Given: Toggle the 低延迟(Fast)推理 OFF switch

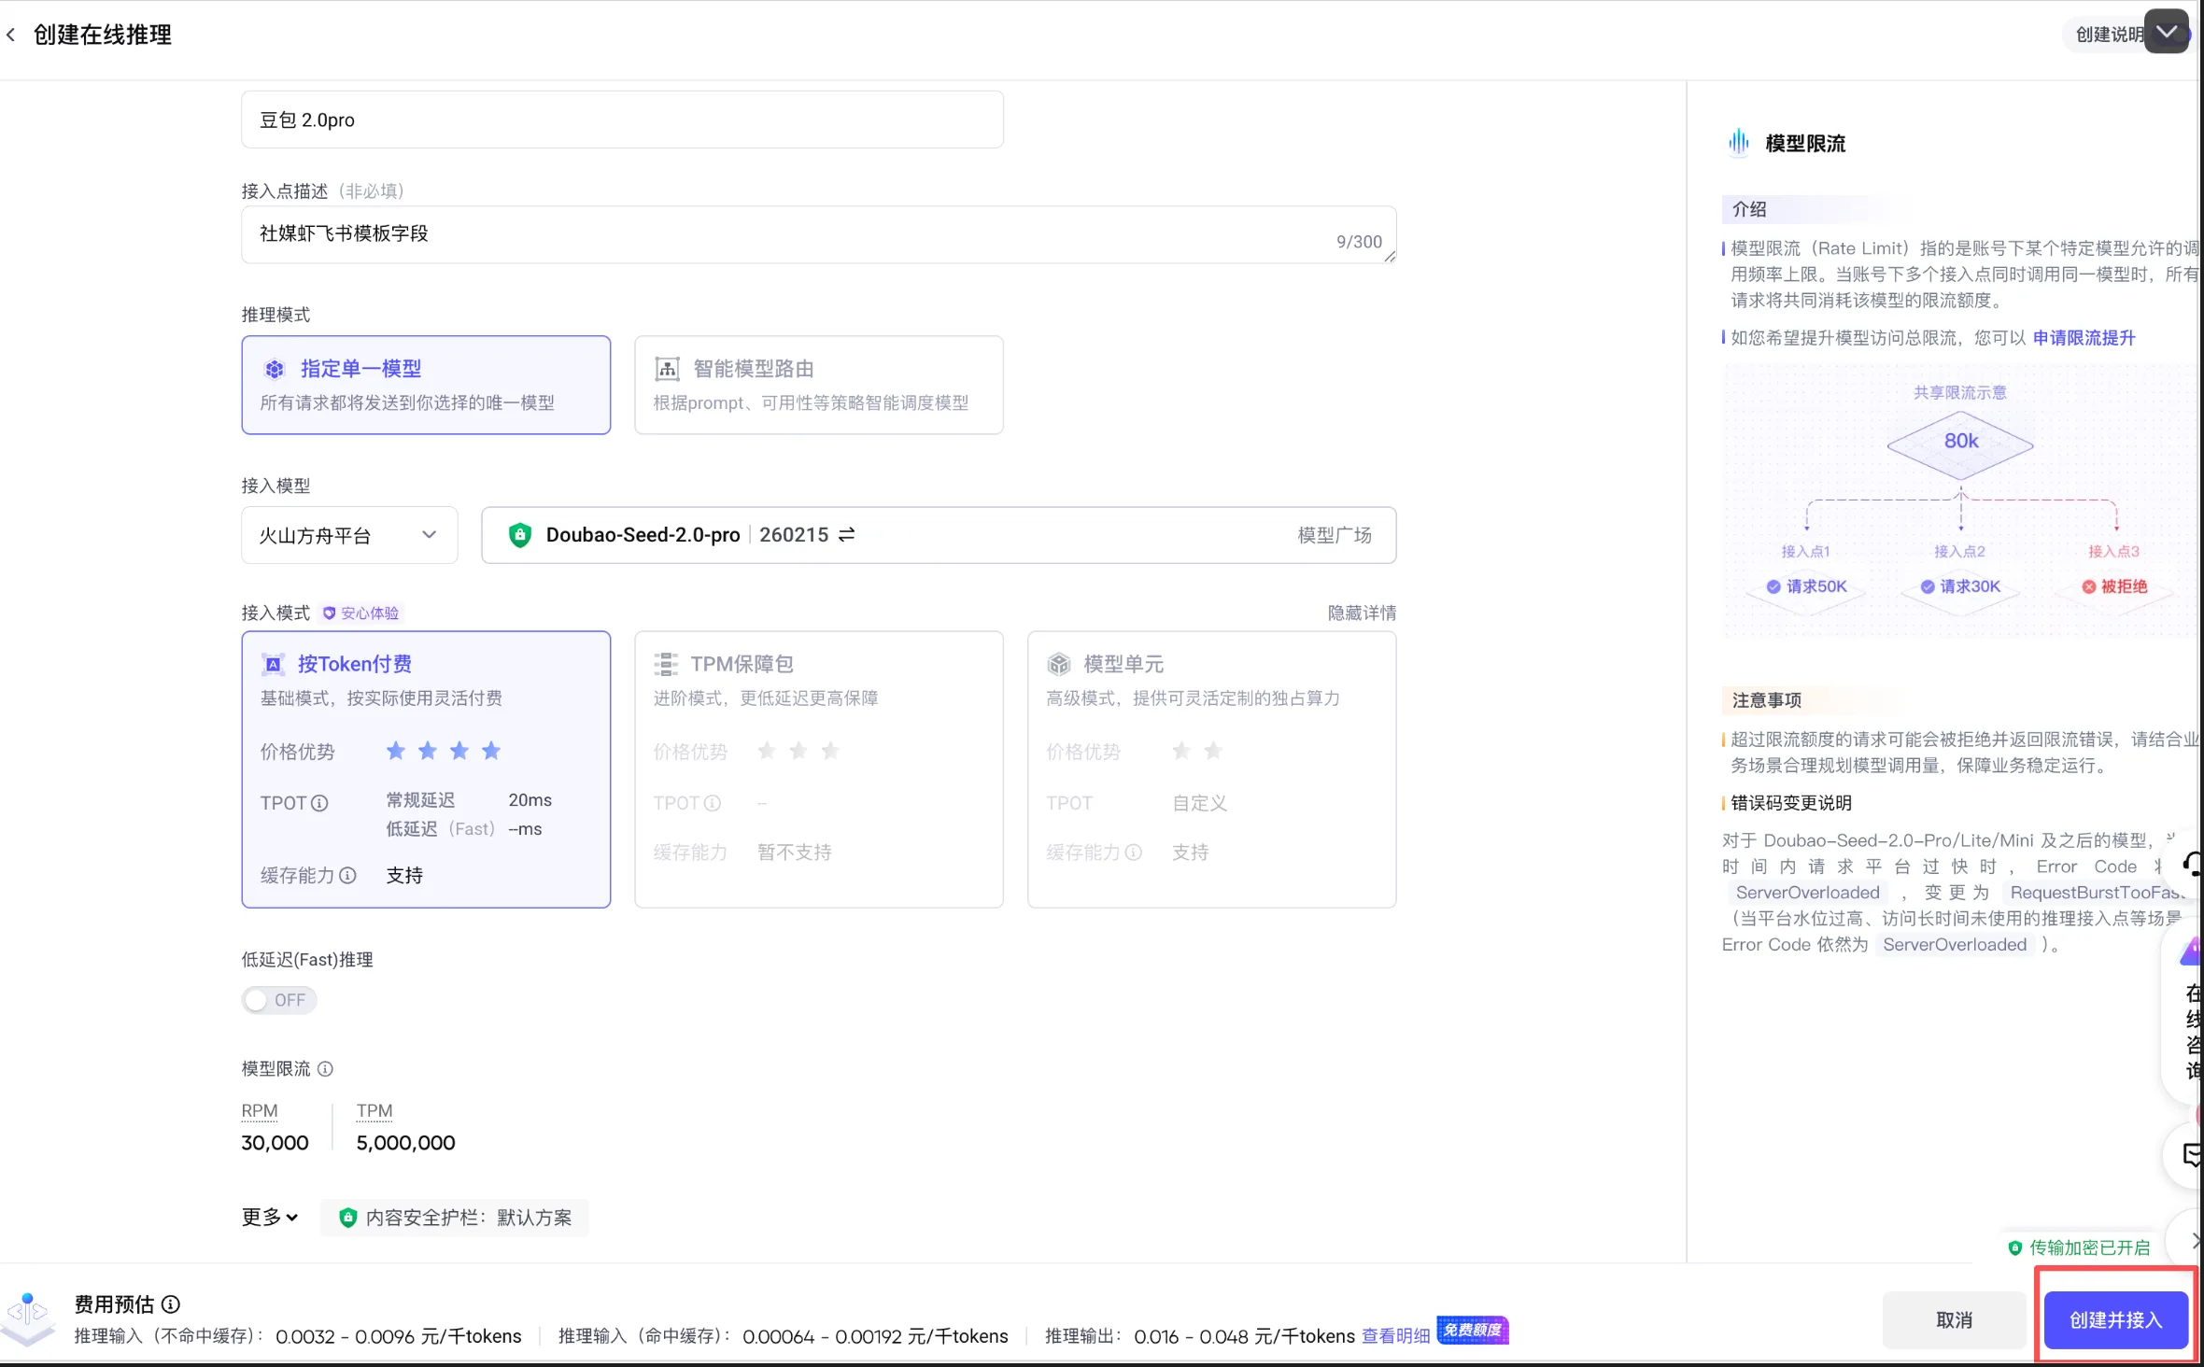Looking at the screenshot, I should pos(279,1000).
